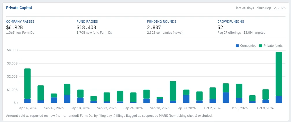Screen dimensions: 291x122
Task: Click the $0 y-axis label
Action: 16,103
